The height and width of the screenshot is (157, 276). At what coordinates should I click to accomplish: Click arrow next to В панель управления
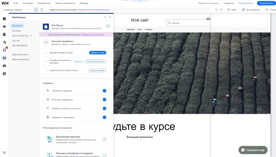coord(104,100)
